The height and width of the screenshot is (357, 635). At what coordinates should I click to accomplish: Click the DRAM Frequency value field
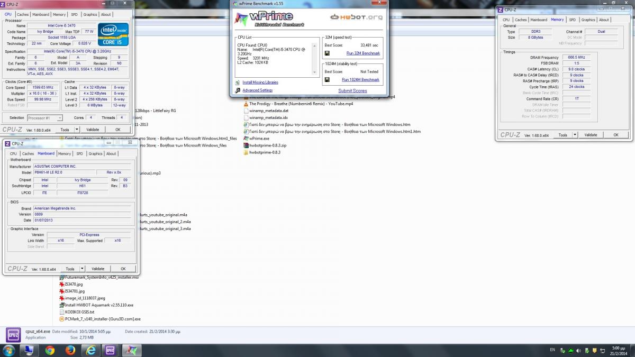coord(576,57)
